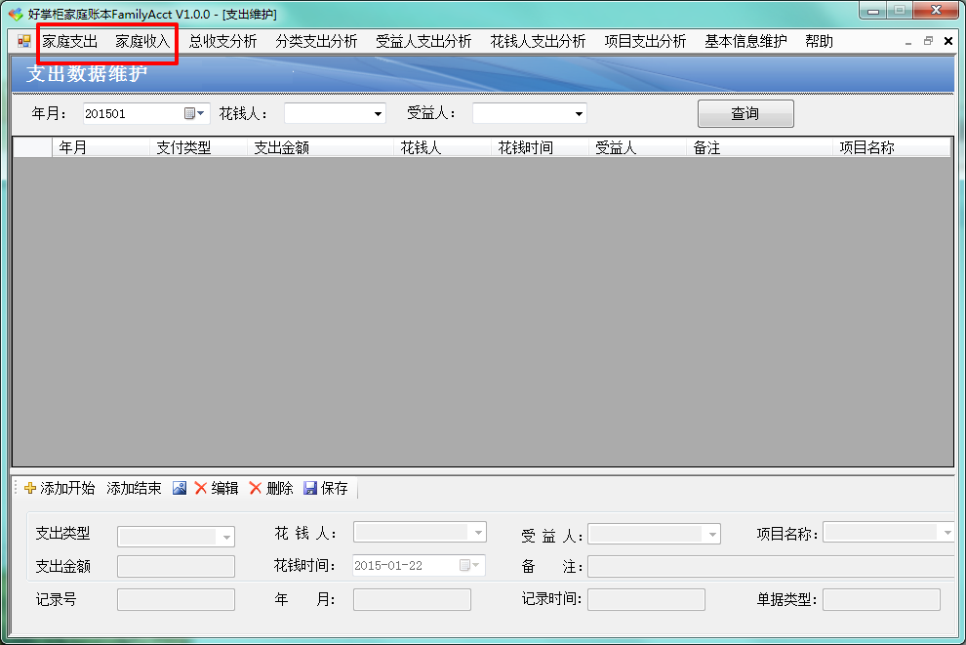Click the 备注 column header
This screenshot has width=966, height=645.
tap(759, 148)
